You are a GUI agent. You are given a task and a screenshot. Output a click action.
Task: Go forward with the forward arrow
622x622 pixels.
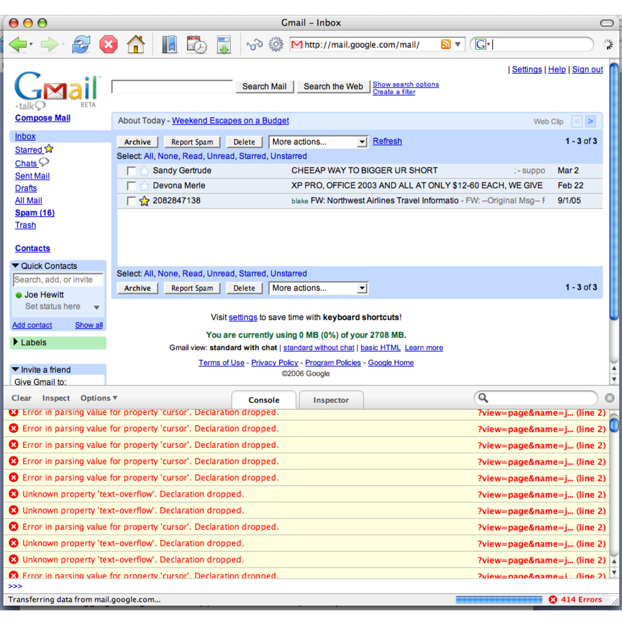point(49,45)
